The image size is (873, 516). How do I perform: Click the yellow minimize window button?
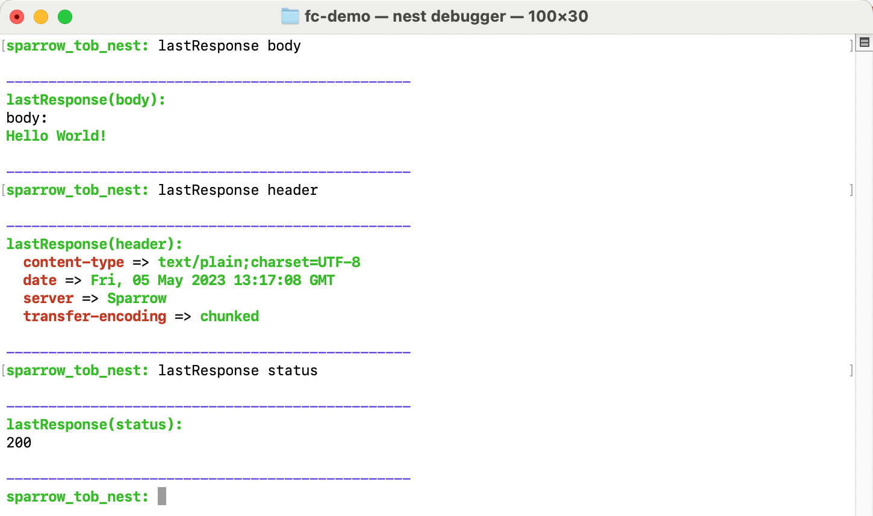click(41, 17)
